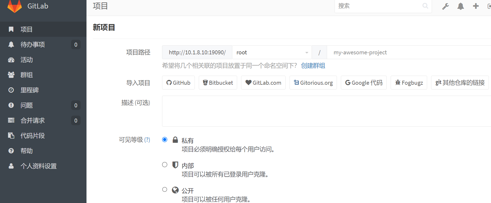Click the exclamation icon beside 问题
The width and height of the screenshot is (491, 203).
coord(11,105)
